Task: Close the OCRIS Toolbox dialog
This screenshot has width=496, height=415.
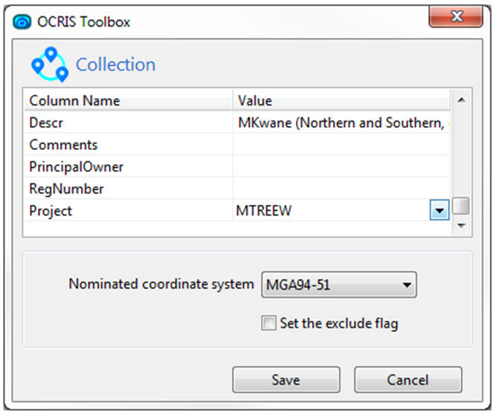Action: tap(456, 16)
